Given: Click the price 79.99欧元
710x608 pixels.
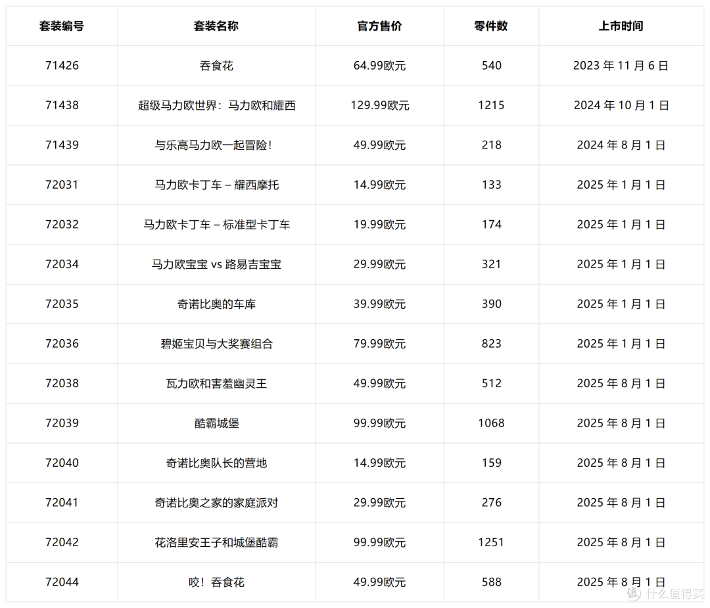Looking at the screenshot, I should click(x=379, y=344).
